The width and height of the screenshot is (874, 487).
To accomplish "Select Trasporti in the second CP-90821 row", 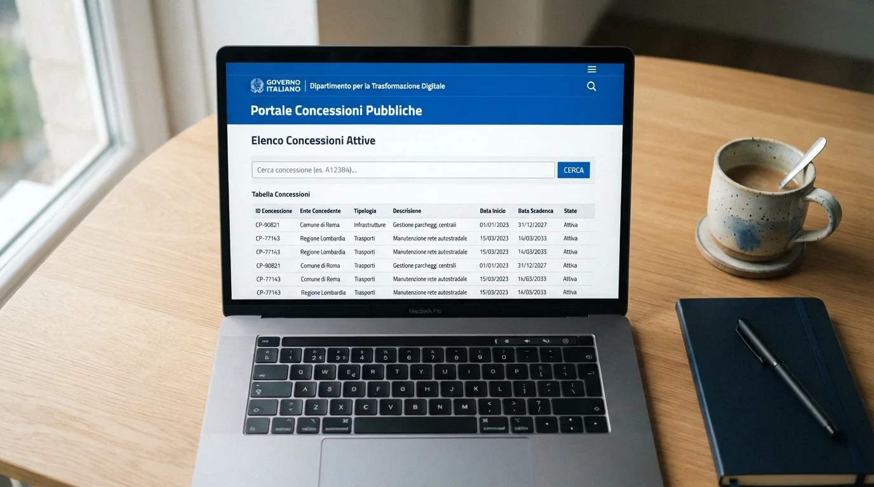I will (365, 266).
